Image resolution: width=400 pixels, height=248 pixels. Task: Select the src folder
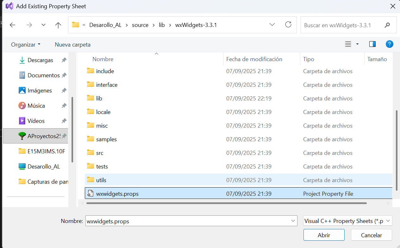point(239,153)
